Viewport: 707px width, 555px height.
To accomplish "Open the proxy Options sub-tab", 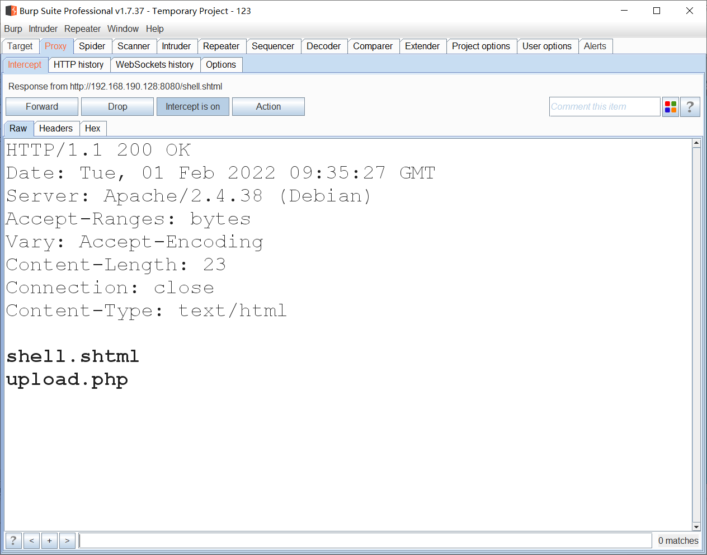I will pos(221,65).
